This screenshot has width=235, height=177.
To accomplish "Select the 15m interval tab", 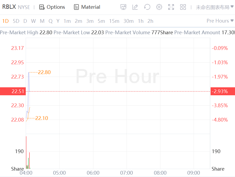I will pos(114,21).
